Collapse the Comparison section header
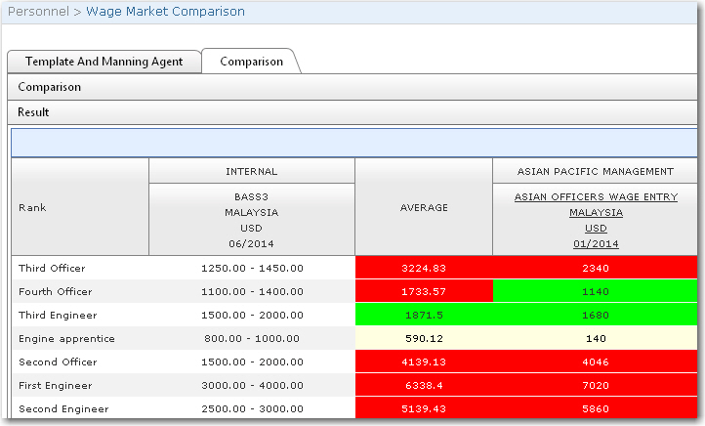Viewport: 705px width, 426px height. coord(49,87)
